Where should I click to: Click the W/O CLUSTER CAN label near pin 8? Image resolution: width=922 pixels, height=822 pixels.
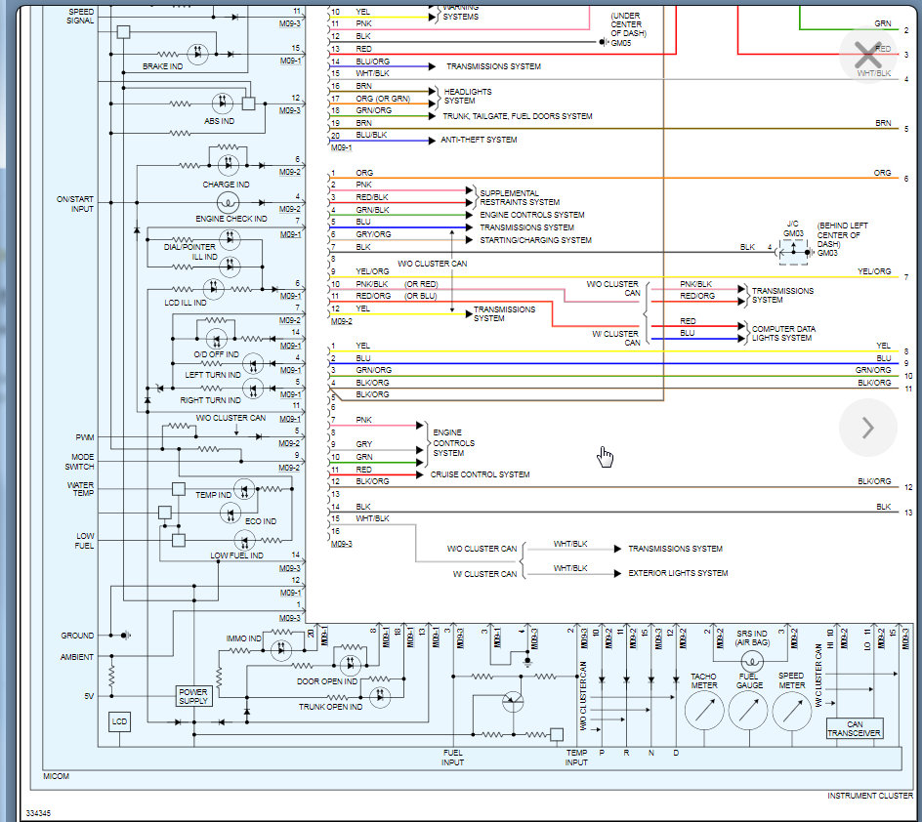click(432, 264)
